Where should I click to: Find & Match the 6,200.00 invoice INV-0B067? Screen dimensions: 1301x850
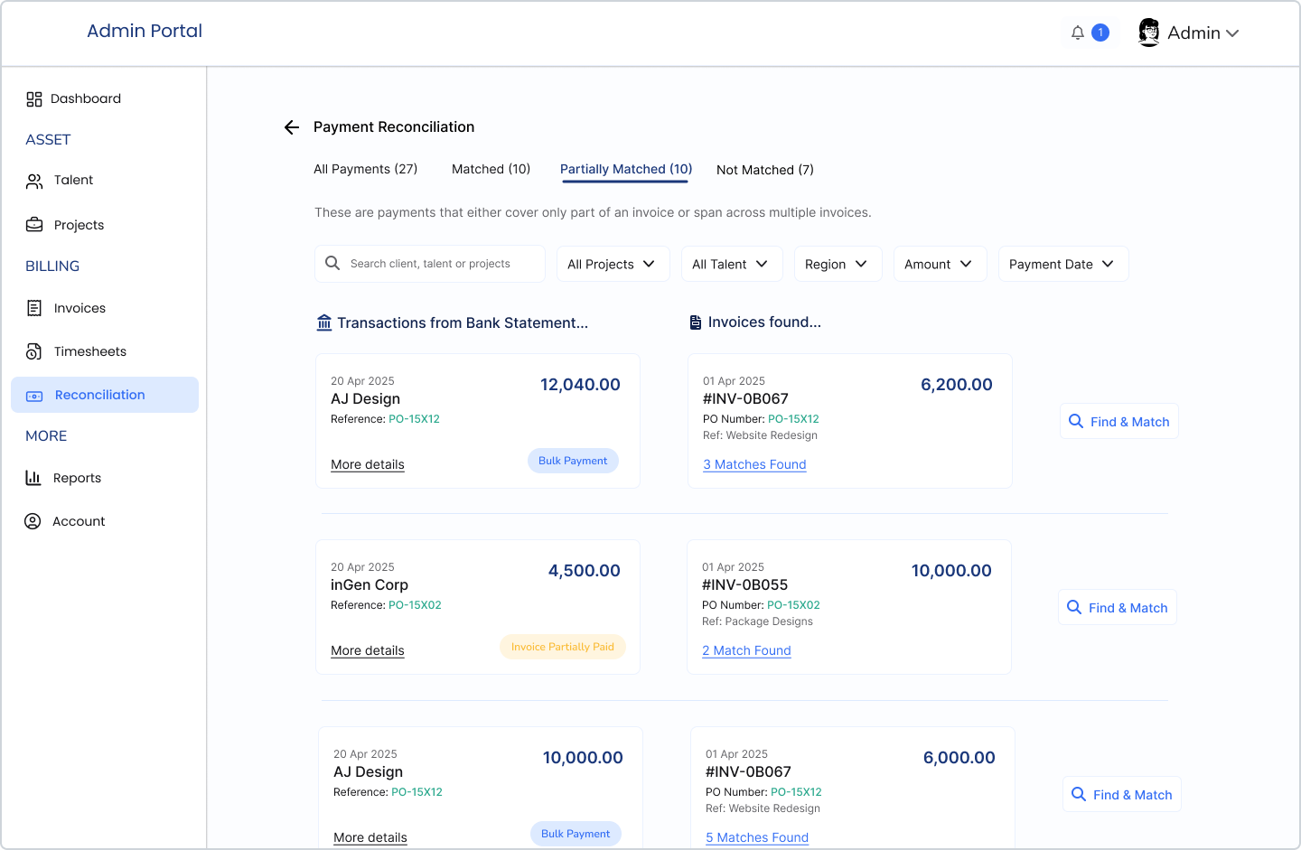[1118, 421]
